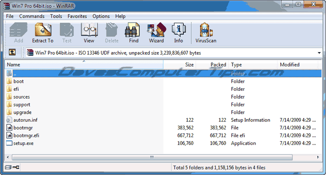Click the Delete toolbar icon
This screenshot has height=175, width=326.
point(112,30)
